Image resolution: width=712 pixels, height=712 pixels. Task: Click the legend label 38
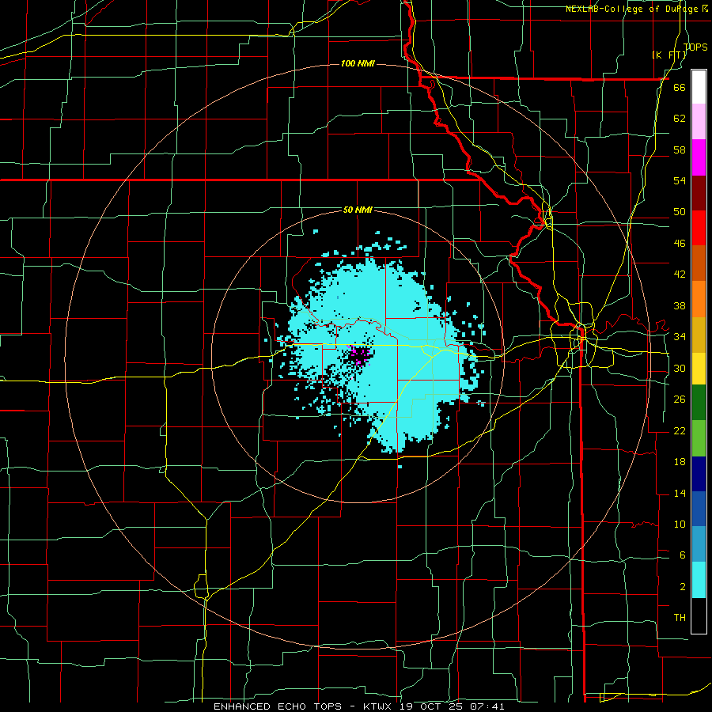point(680,305)
